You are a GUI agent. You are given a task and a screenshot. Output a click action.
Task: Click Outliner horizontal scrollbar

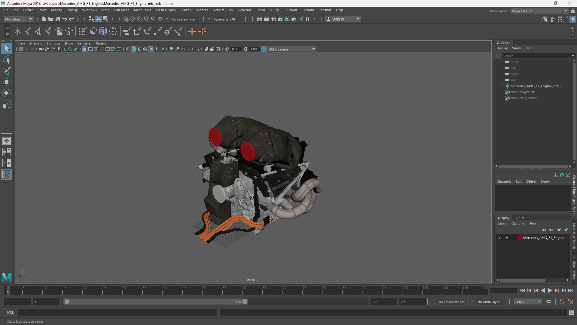533,166
